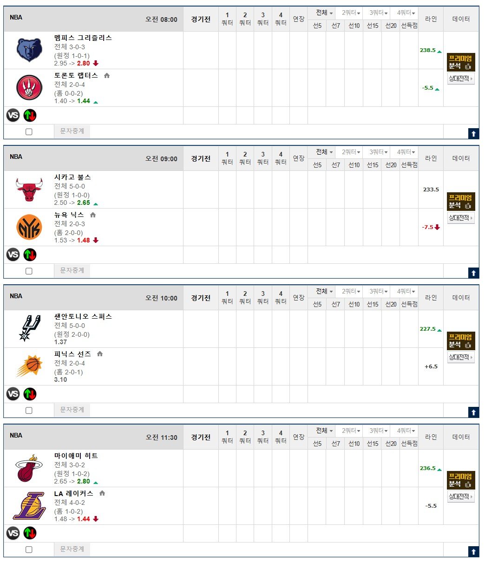Image resolution: width=485 pixels, height=562 pixels.
Task: Tick the checkbox for the Heat-Lakers game
Action: pyautogui.click(x=29, y=549)
